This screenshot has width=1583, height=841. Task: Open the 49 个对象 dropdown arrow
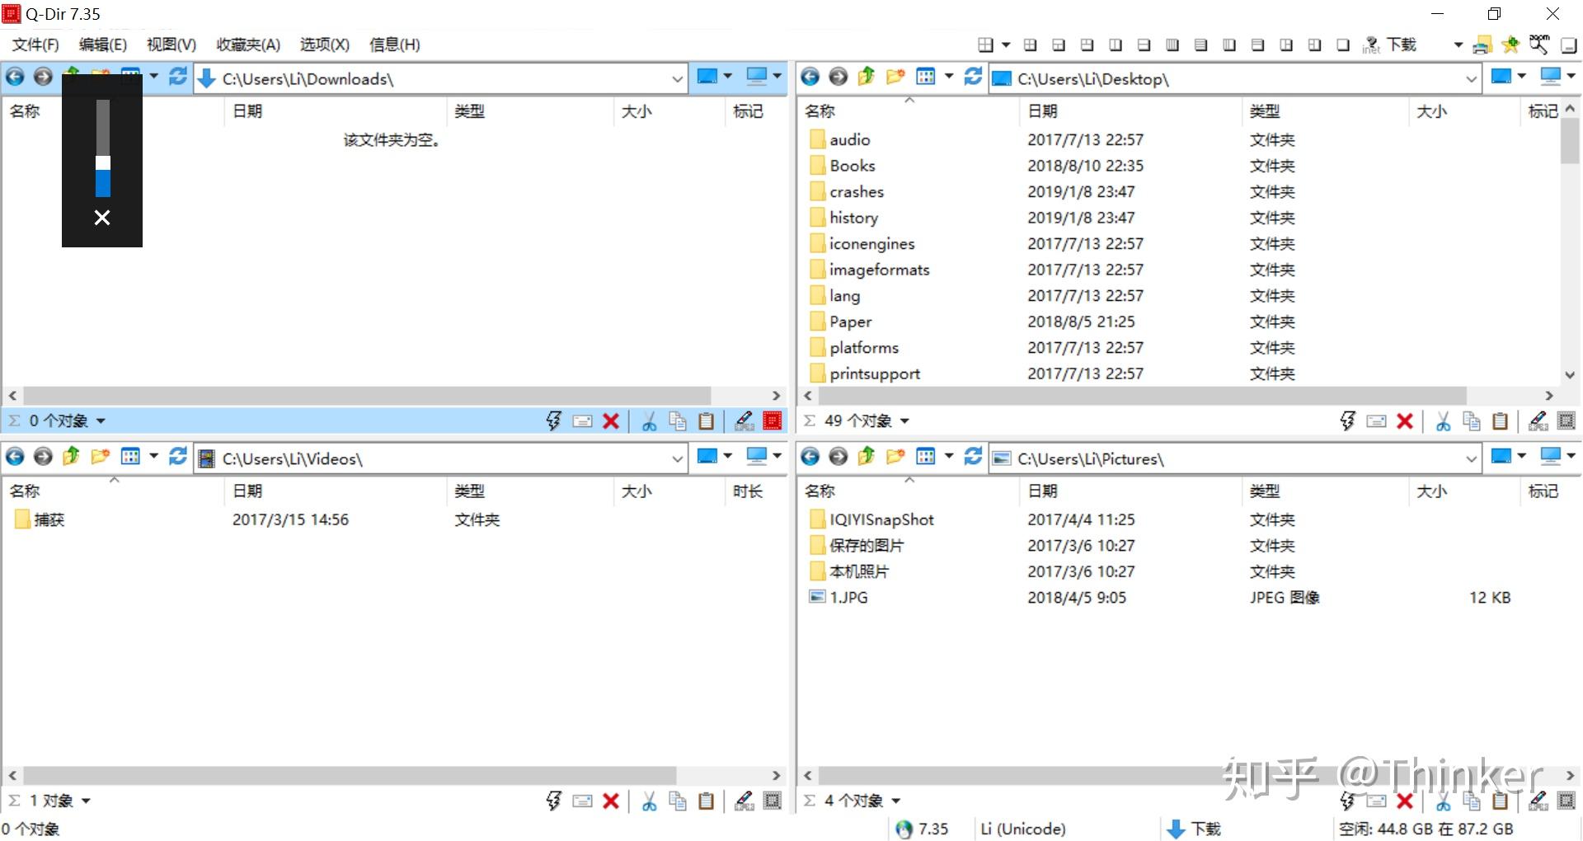click(904, 421)
